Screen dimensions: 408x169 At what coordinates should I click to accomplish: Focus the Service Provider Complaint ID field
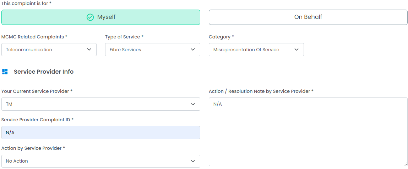(100, 133)
